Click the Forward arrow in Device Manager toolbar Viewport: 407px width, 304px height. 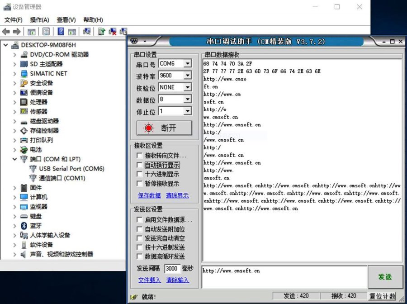click(17, 32)
